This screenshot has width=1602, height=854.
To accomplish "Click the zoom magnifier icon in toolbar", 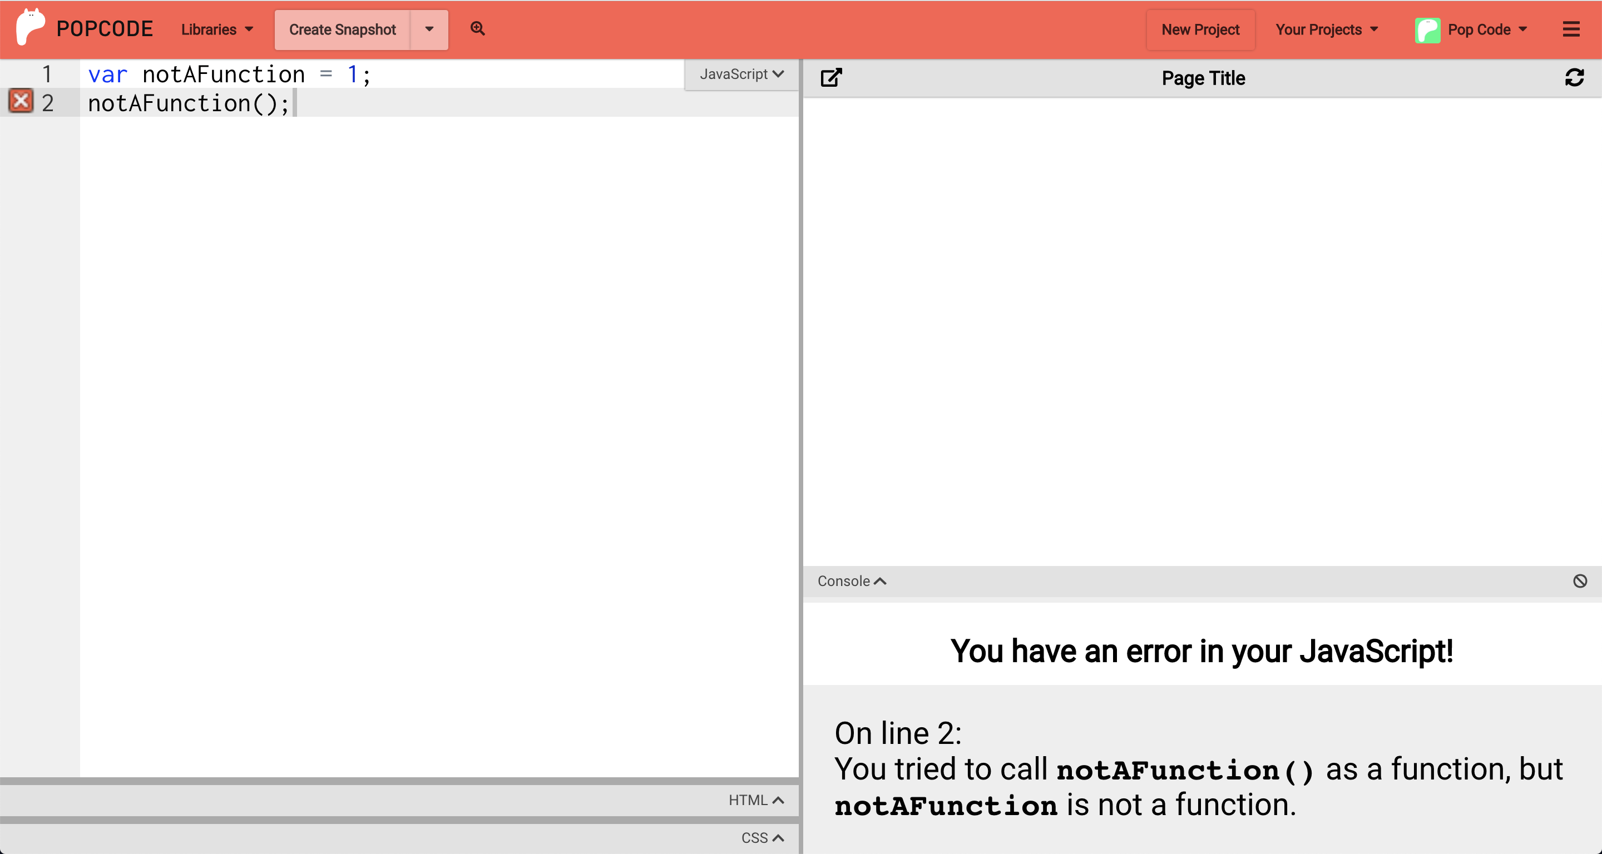I will tap(477, 28).
